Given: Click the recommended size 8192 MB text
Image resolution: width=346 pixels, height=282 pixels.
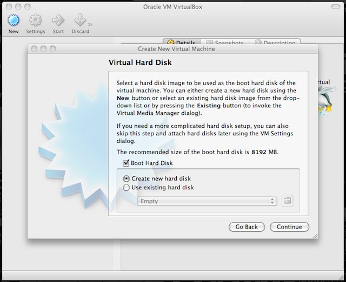Looking at the screenshot, I should [x=265, y=152].
